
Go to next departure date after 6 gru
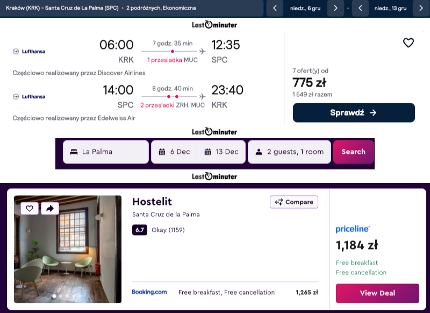335,8
